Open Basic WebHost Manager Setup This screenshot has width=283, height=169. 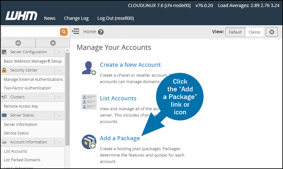(x=33, y=61)
